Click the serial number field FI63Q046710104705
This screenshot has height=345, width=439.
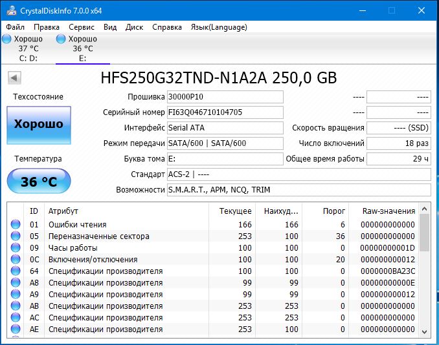coord(225,112)
